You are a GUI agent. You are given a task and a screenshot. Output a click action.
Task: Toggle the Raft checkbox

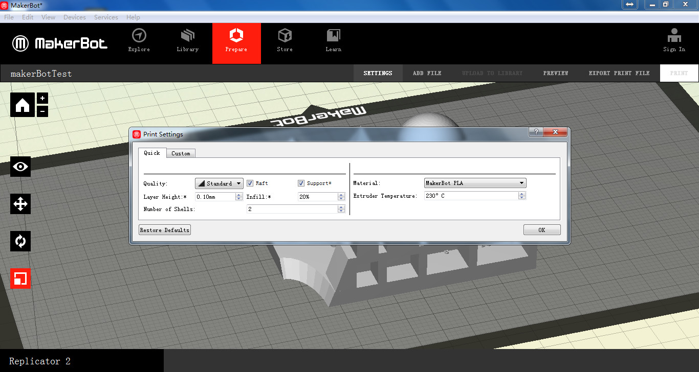coord(250,183)
